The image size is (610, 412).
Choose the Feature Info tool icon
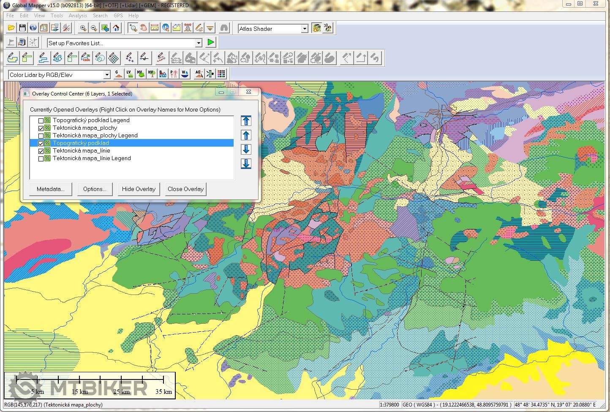point(166,28)
